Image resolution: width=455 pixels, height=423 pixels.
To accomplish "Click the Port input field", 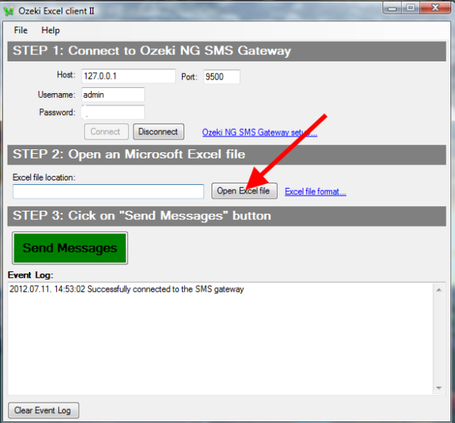I will coord(221,77).
